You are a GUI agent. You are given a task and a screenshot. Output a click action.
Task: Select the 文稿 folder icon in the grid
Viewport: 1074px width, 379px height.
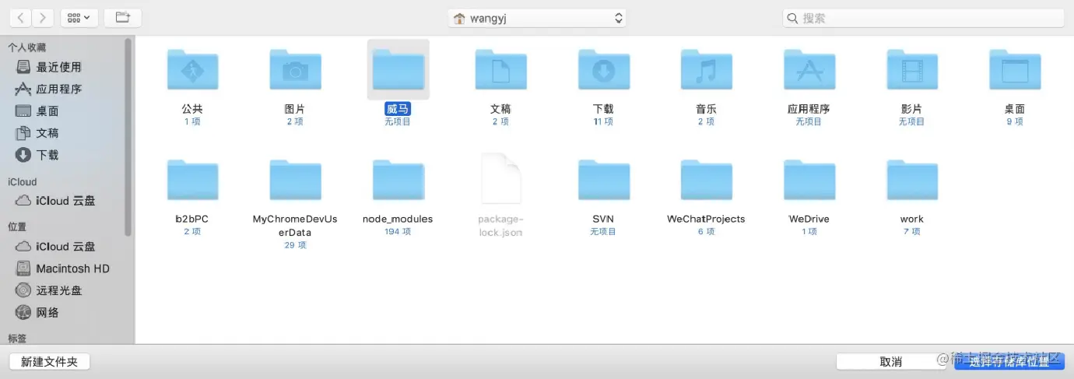pyautogui.click(x=500, y=70)
